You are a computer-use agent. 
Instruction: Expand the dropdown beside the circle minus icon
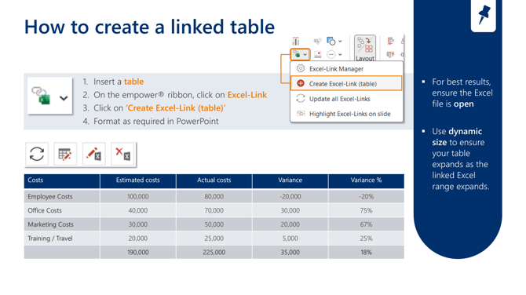point(340,55)
